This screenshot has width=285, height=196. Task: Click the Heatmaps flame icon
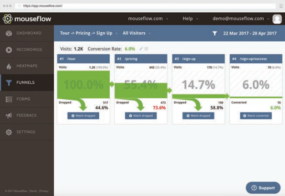[9, 66]
